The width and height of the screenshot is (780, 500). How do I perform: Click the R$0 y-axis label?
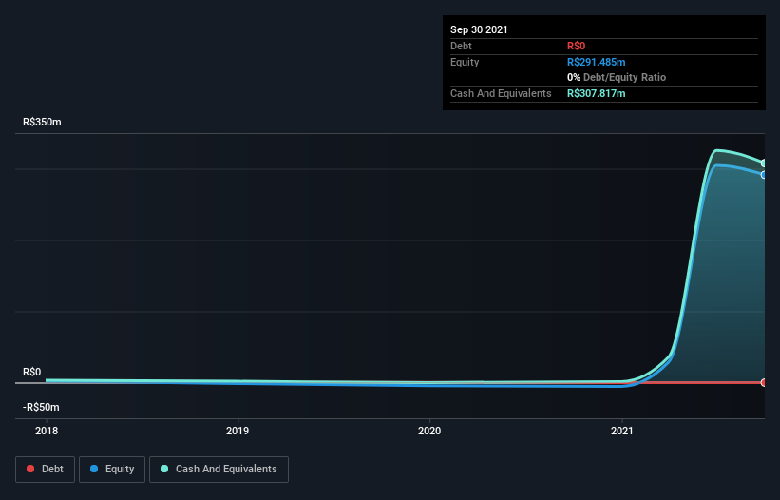pyautogui.click(x=32, y=372)
